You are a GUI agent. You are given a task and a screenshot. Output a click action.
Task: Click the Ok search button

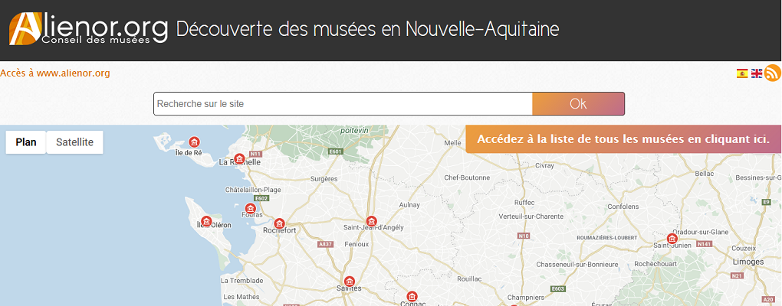(579, 103)
